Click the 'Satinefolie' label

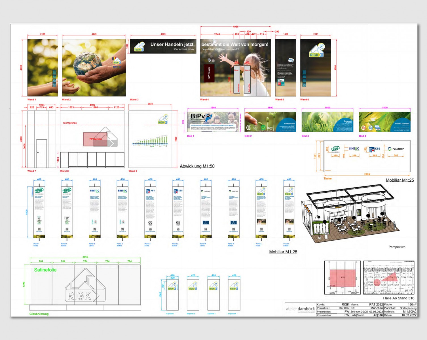click(45, 270)
